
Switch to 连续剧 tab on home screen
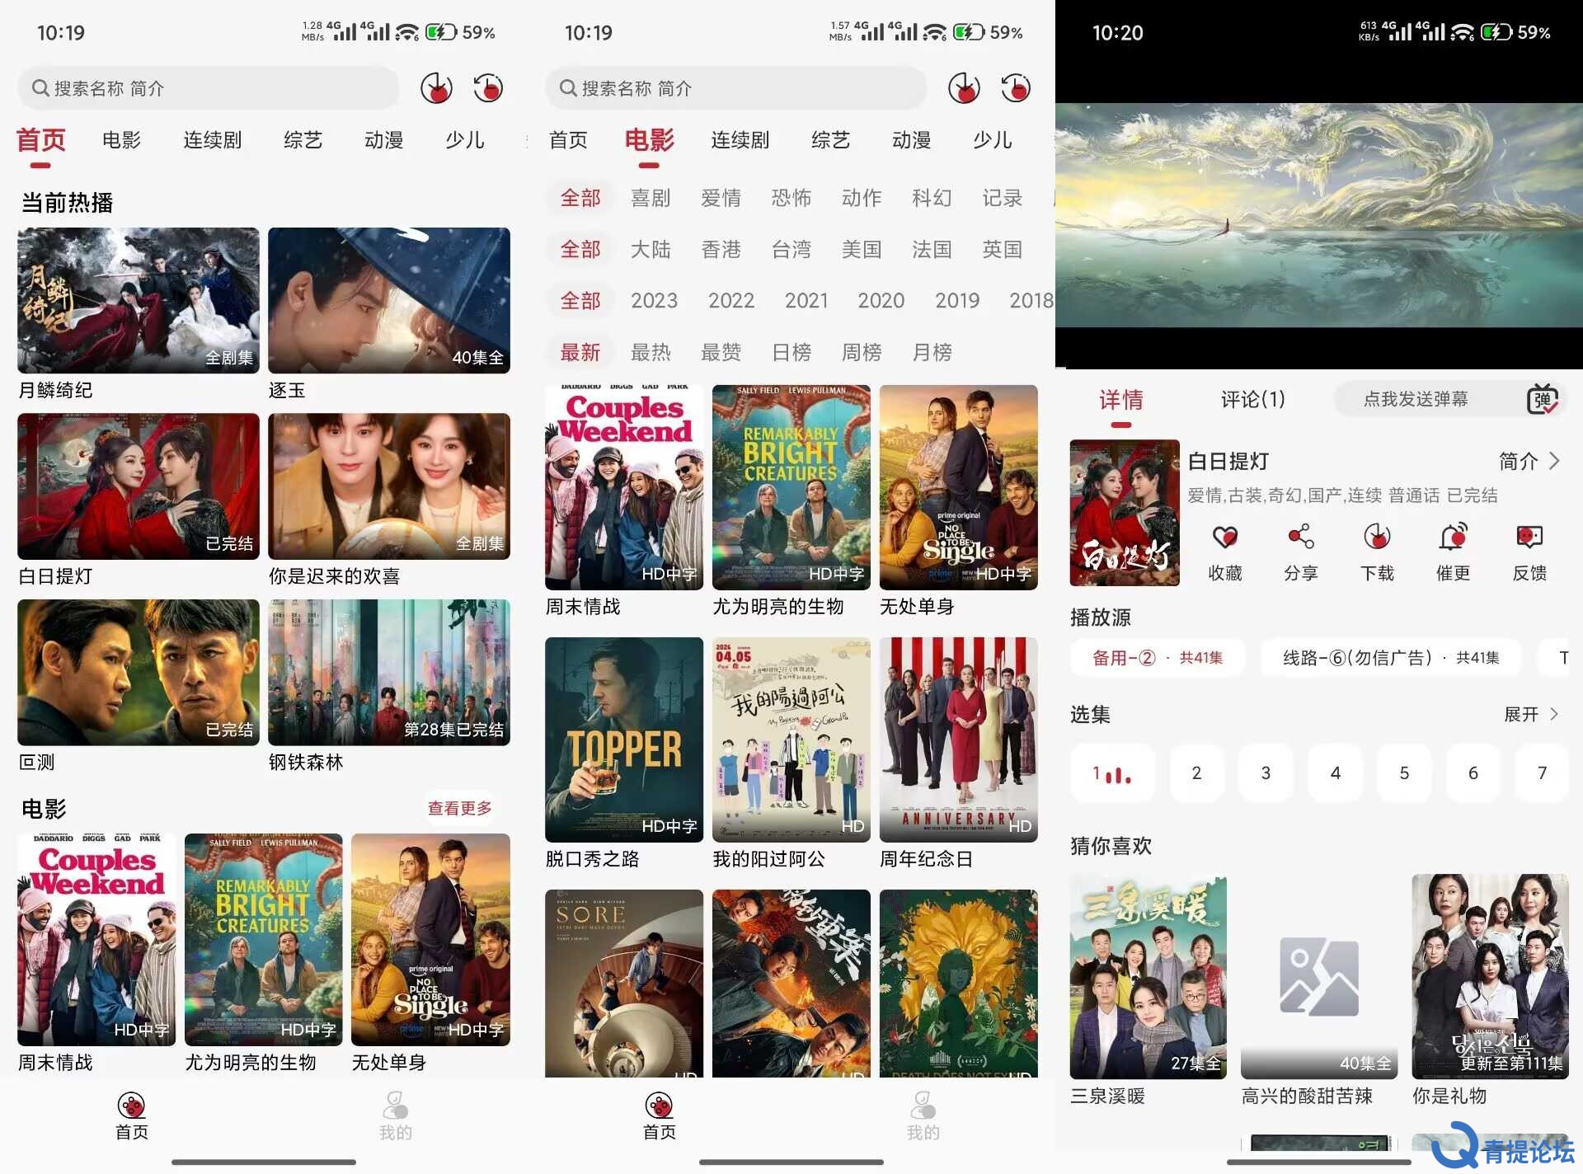pyautogui.click(x=213, y=140)
